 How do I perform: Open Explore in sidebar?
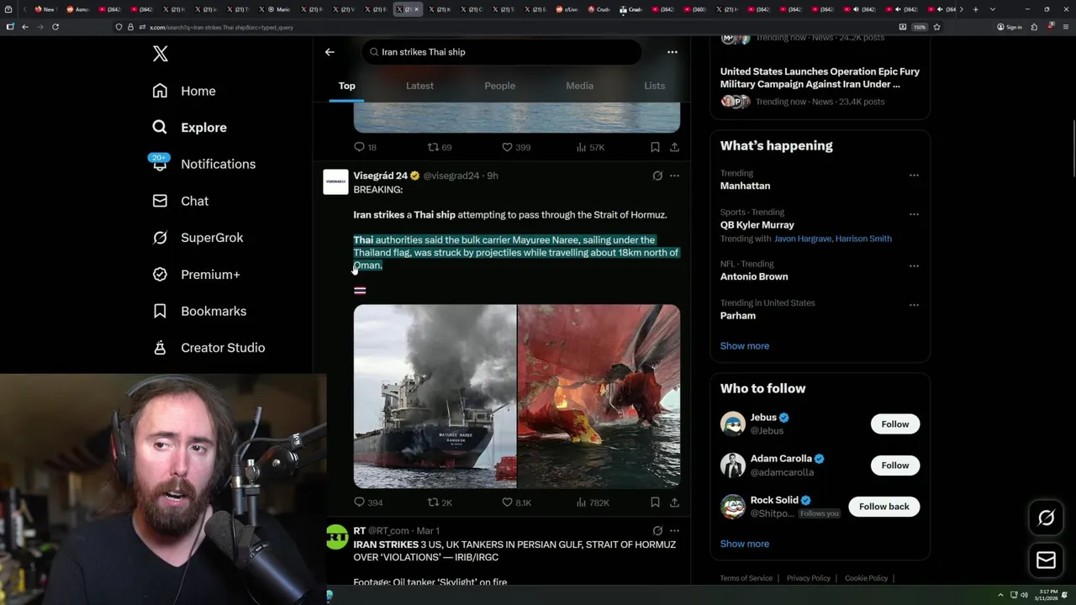tap(189, 128)
